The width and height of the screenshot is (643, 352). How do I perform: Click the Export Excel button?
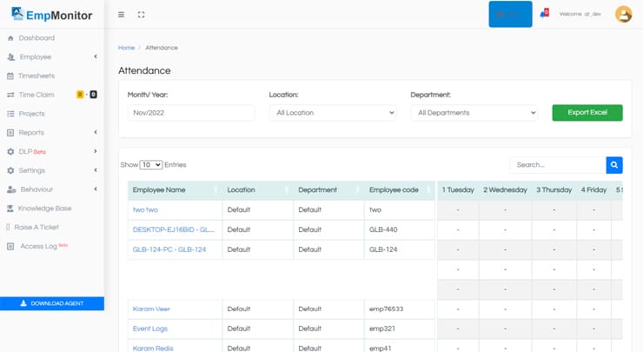click(587, 112)
